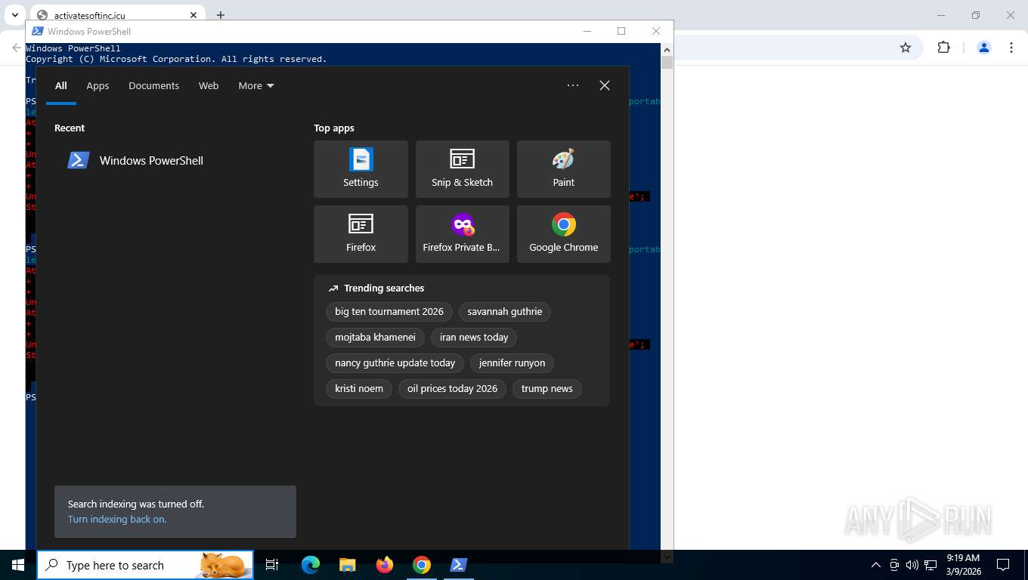Open search panel options ellipsis
Image resolution: width=1028 pixels, height=580 pixels.
pyautogui.click(x=573, y=85)
